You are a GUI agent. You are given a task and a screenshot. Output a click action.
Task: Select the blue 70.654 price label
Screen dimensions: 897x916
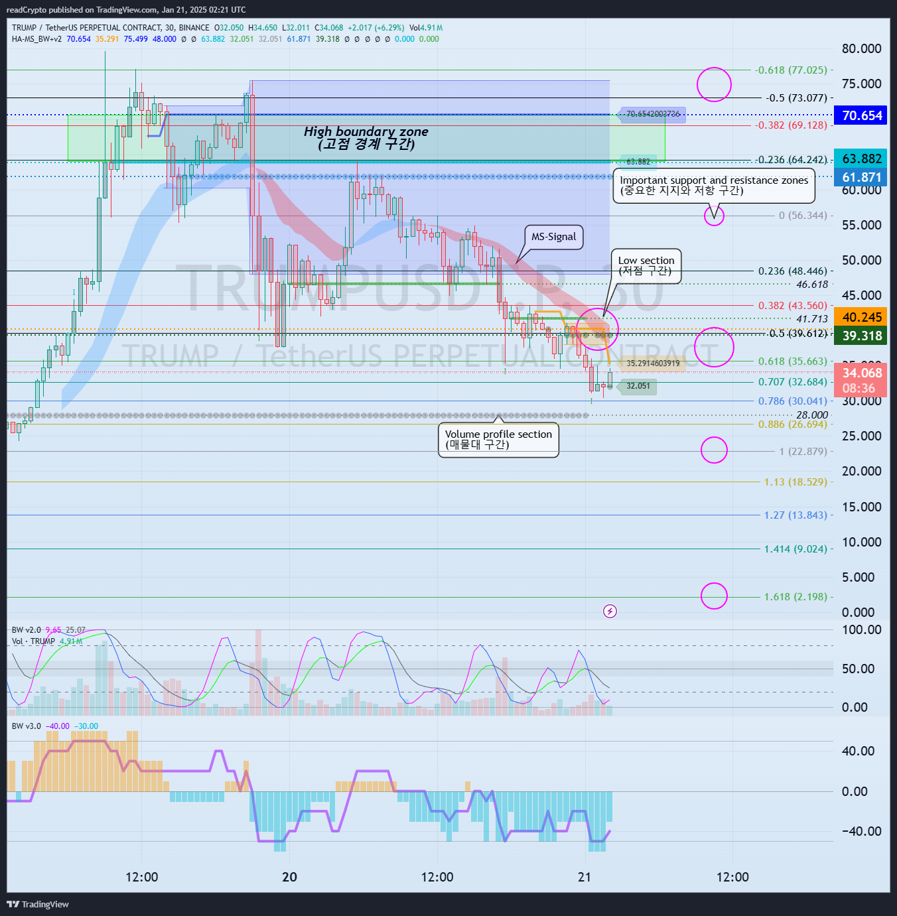click(x=862, y=115)
